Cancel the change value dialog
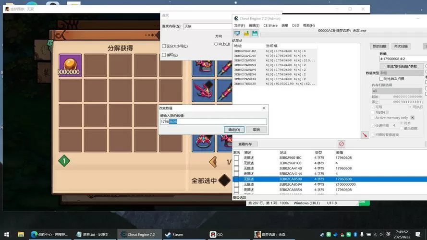The height and width of the screenshot is (240, 427). tap(256, 130)
